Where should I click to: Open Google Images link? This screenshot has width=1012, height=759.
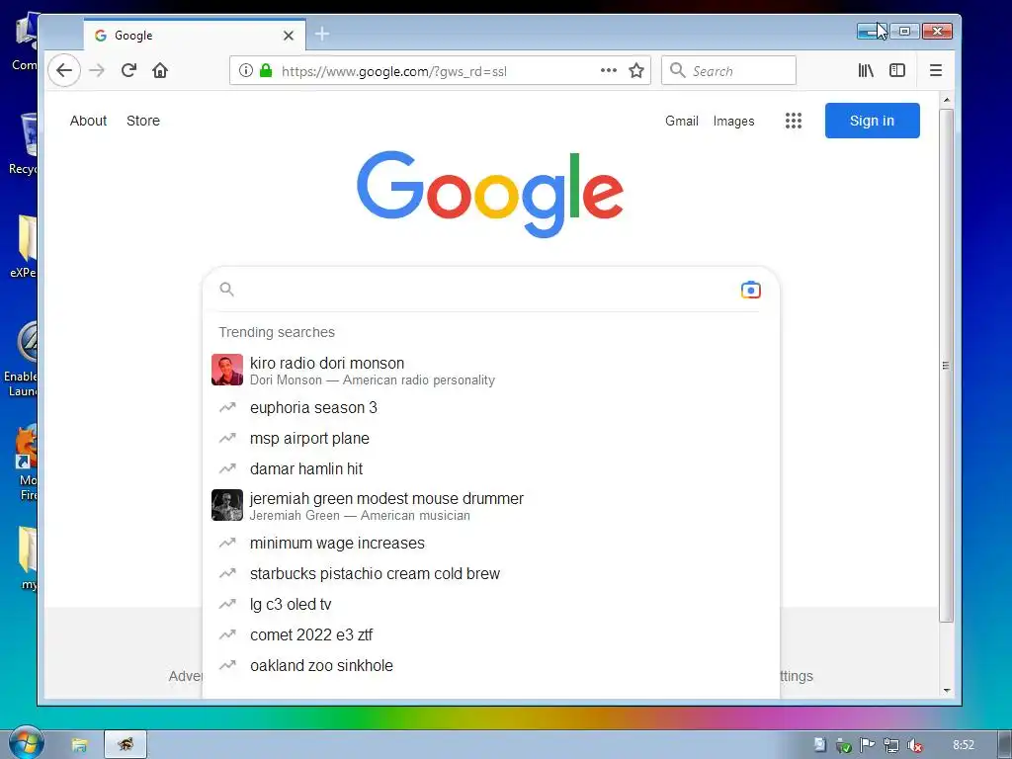(x=733, y=121)
